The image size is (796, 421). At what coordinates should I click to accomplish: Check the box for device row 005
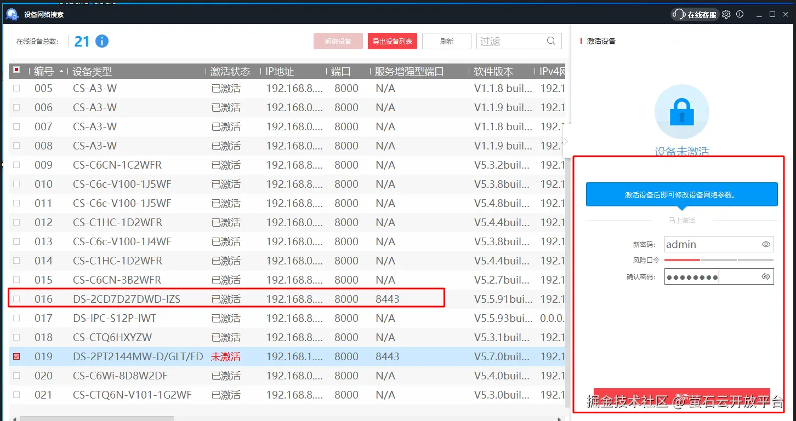(16, 88)
